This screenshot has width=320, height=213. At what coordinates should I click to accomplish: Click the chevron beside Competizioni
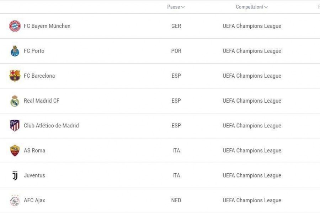click(266, 7)
